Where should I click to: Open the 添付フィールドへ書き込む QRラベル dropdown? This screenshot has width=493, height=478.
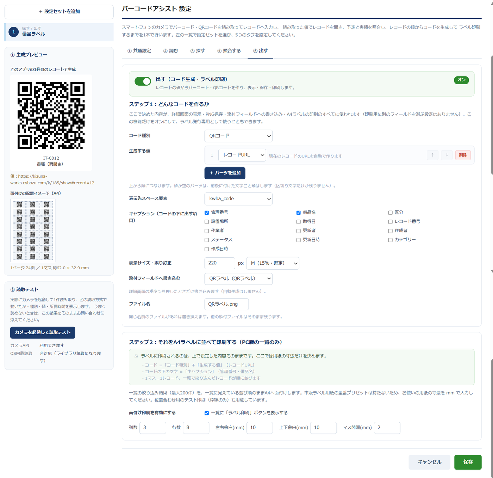(238, 278)
